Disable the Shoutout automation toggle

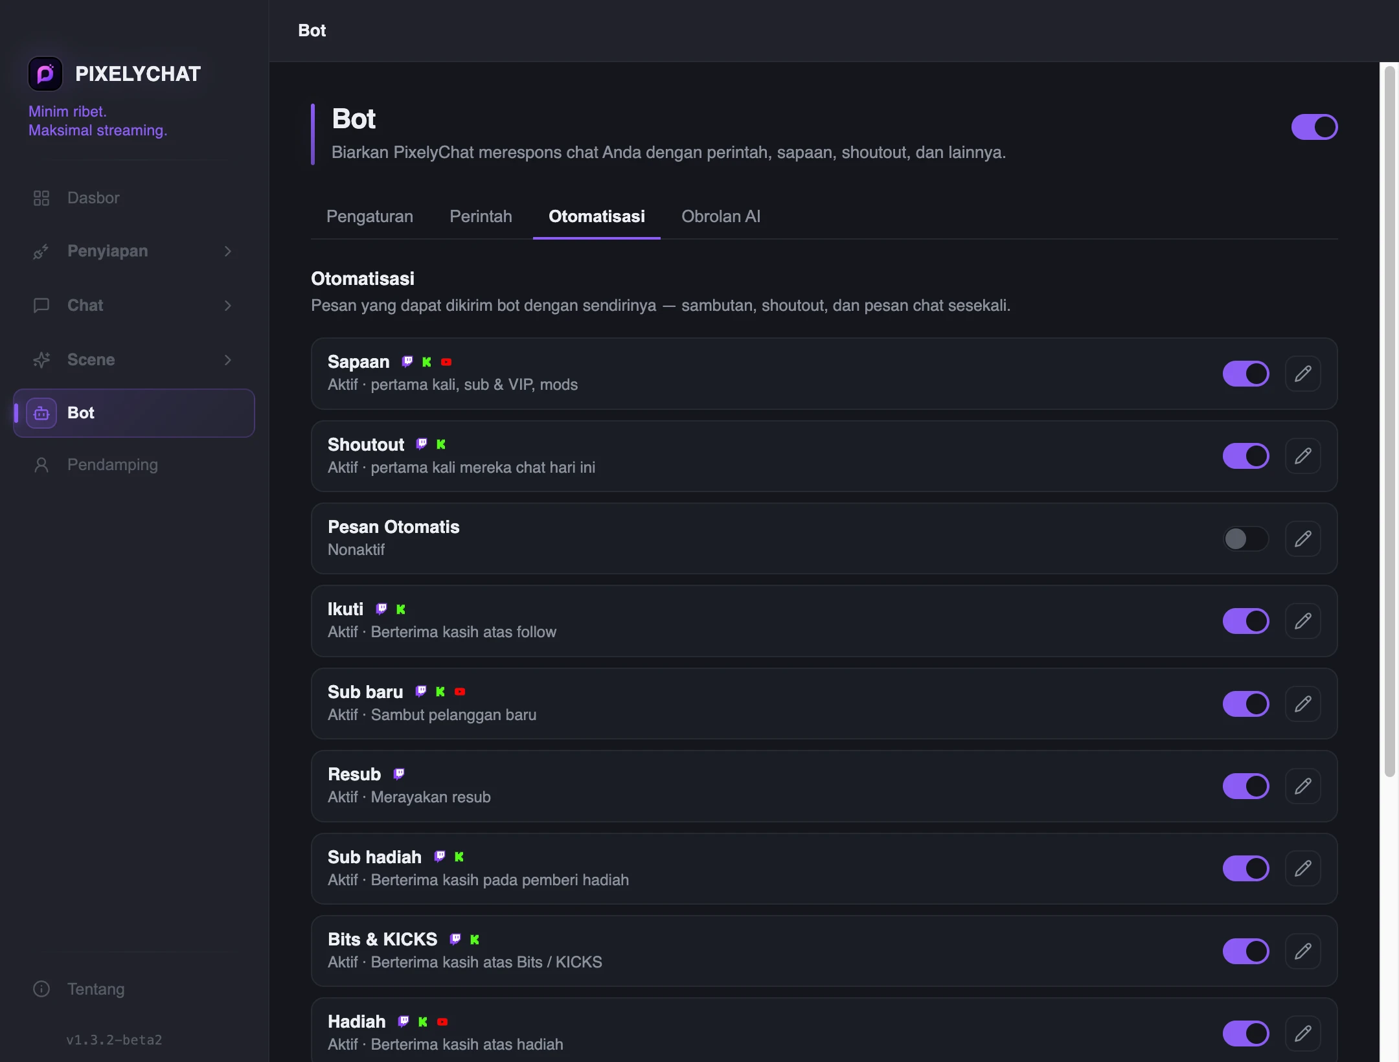(1246, 456)
